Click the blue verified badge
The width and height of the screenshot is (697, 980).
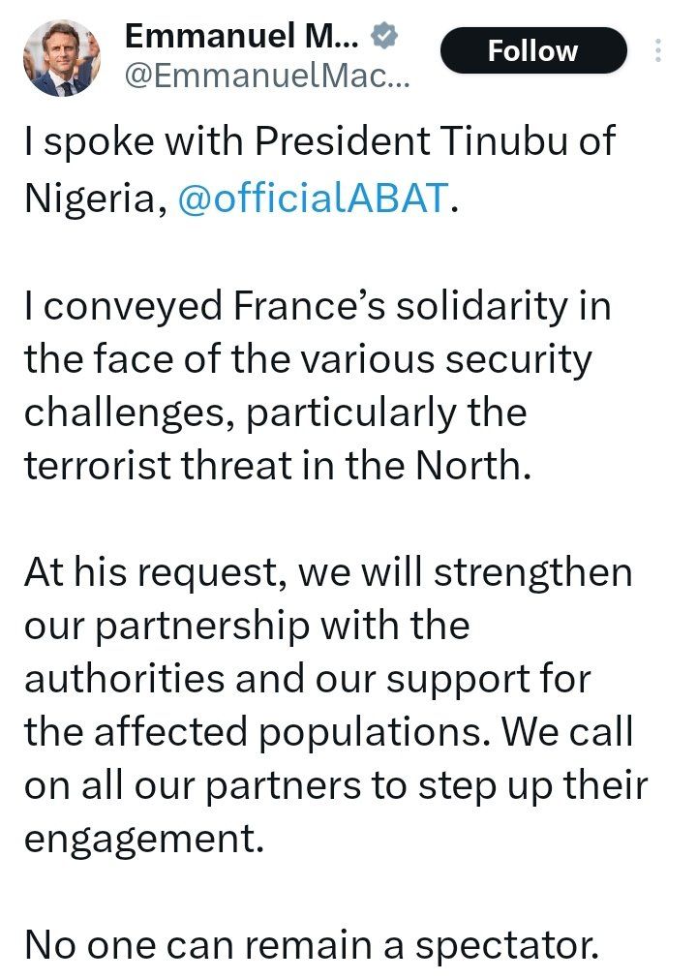tap(385, 36)
